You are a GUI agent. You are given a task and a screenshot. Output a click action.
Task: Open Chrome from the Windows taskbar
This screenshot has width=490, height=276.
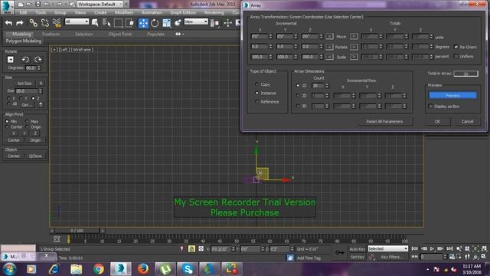click(x=99, y=269)
